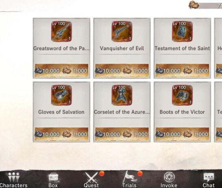Choose the Testament of the Saint icon

182,32
